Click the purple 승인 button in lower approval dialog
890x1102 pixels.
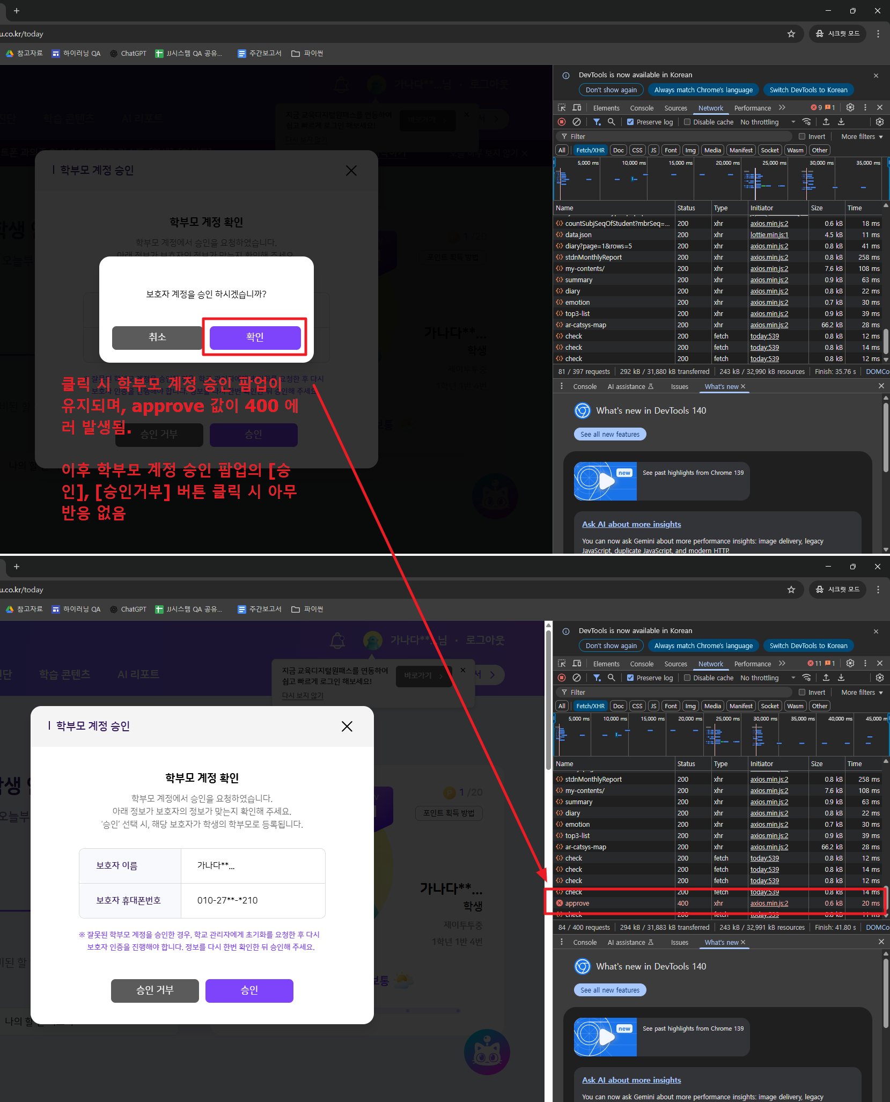(249, 990)
